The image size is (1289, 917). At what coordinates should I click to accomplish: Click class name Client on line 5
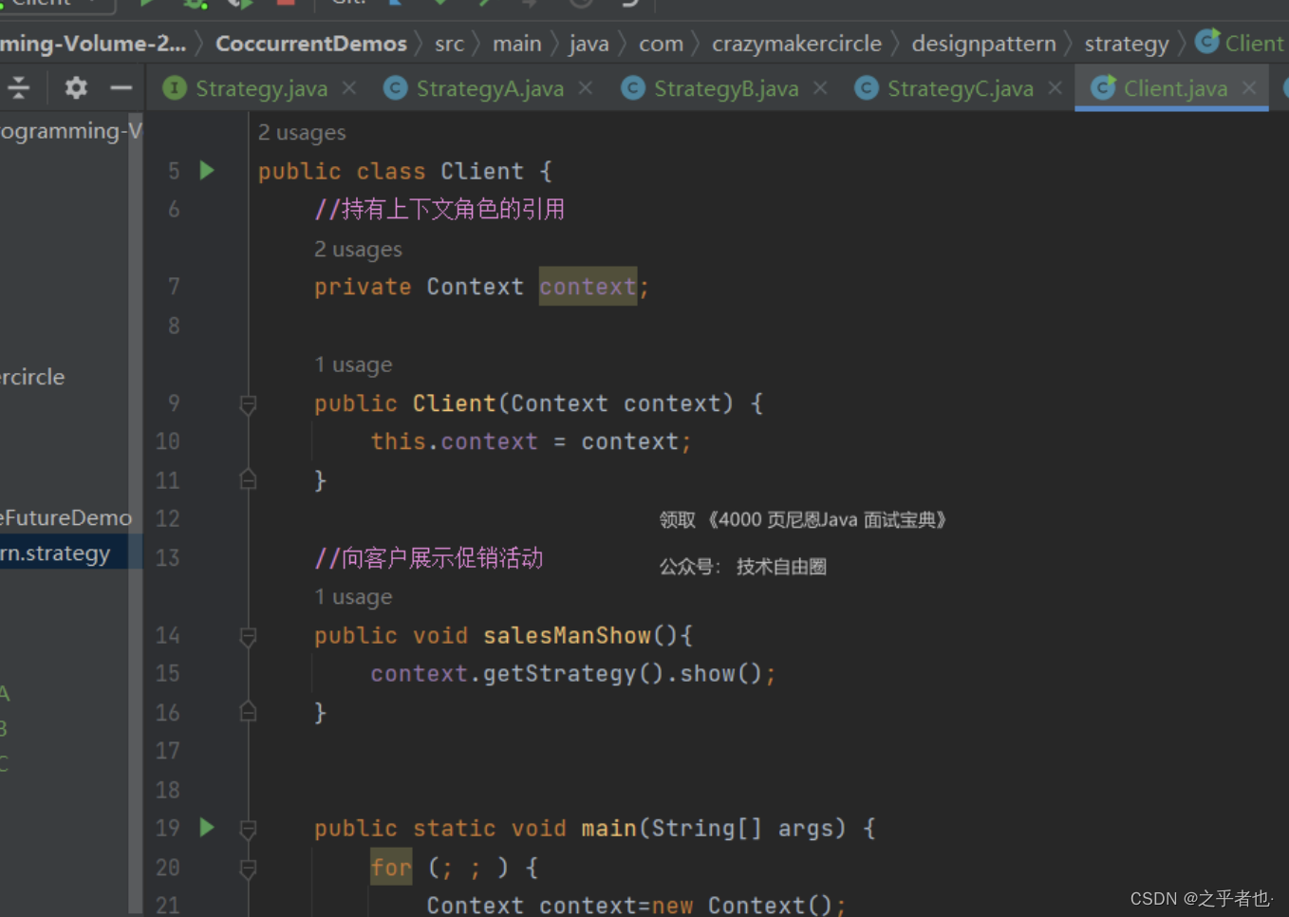pos(482,172)
